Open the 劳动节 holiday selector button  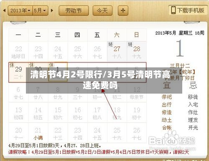[74, 10]
